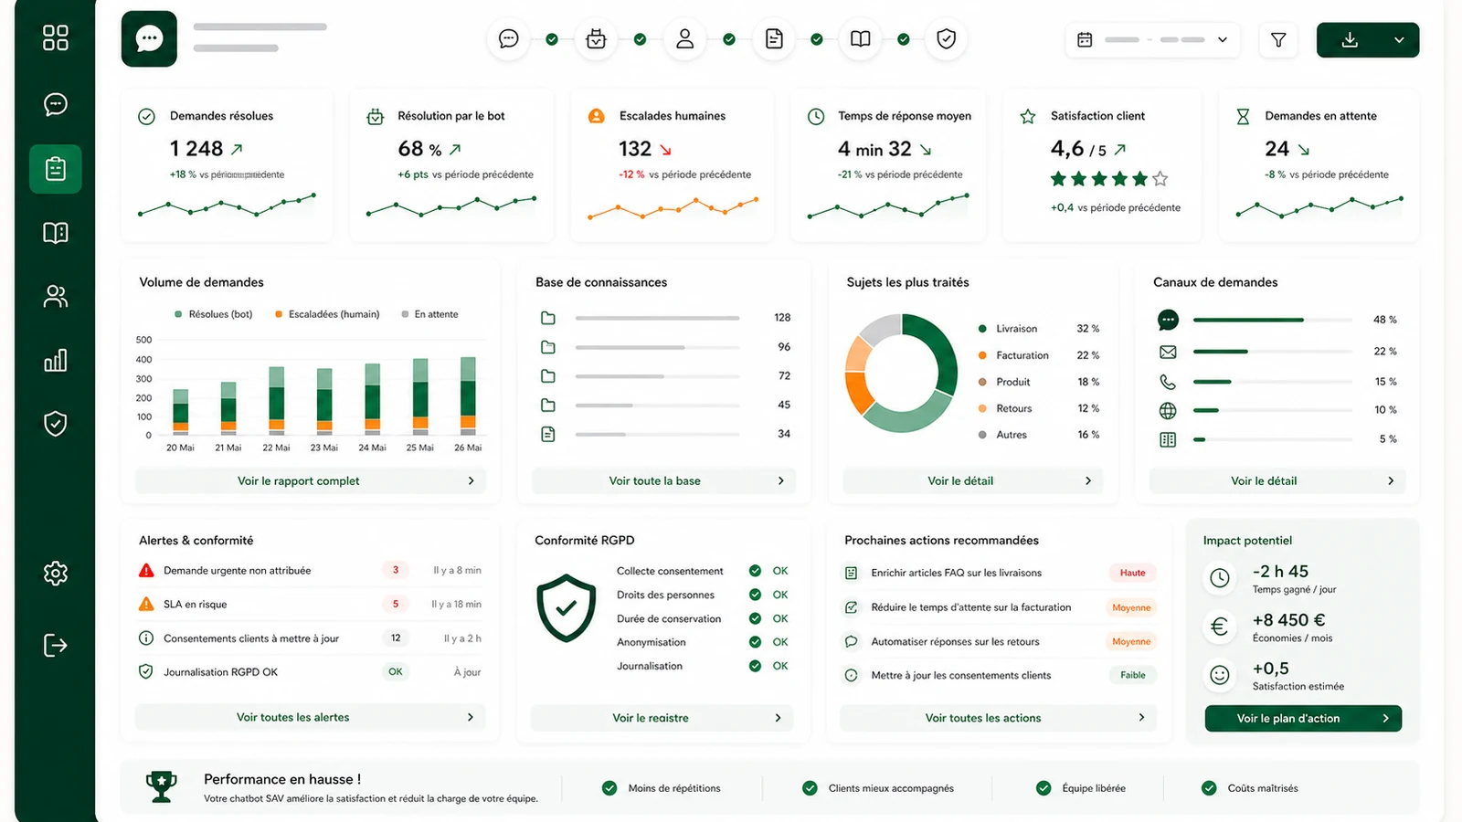Toggle the En attente chart legend
The height and width of the screenshot is (822, 1462).
(429, 314)
